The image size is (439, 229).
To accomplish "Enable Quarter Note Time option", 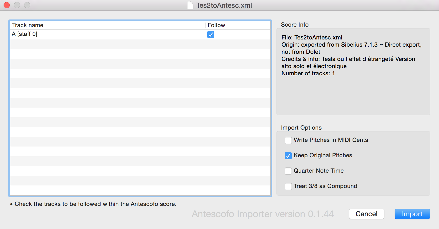I will click(x=288, y=171).
